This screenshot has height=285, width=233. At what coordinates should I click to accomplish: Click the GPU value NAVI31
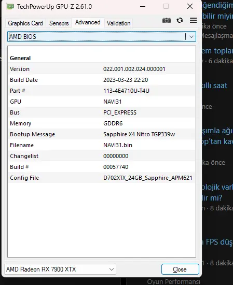[112, 102]
